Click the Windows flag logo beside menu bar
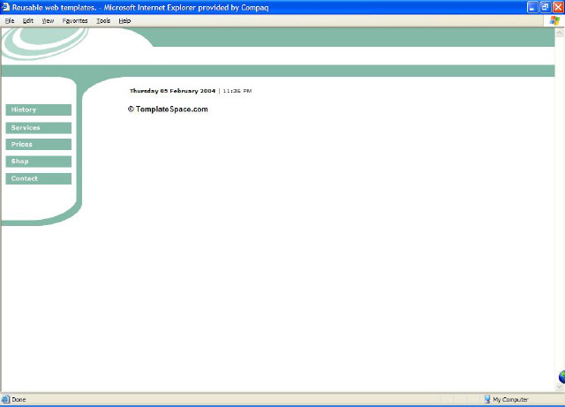 click(554, 19)
